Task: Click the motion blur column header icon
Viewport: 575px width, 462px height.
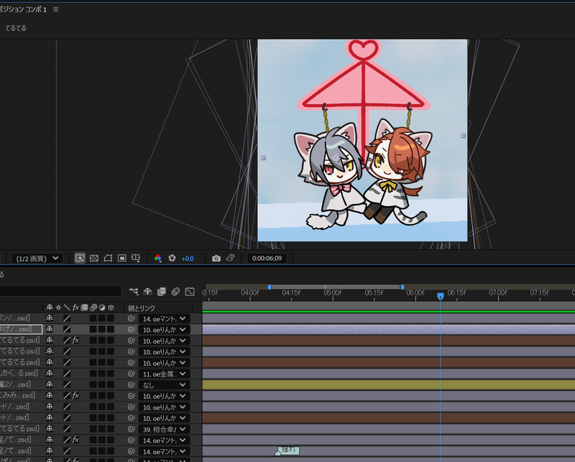Action: point(93,308)
